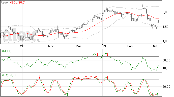
Task: Select the STO(9,3,3) indicator label
Action: click(x=8, y=75)
